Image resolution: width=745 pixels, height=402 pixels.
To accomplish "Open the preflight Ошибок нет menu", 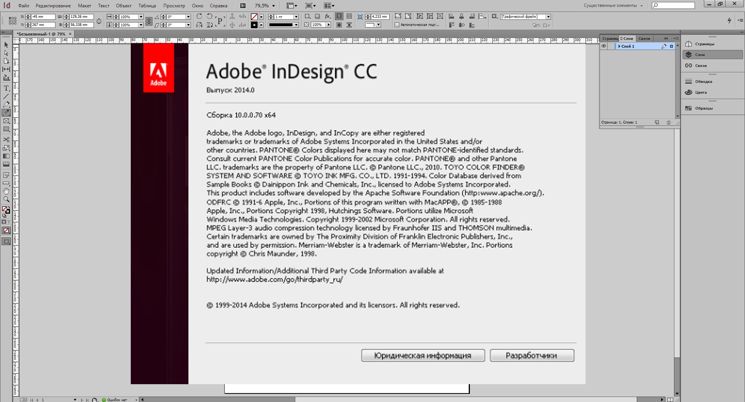I will pos(136,400).
